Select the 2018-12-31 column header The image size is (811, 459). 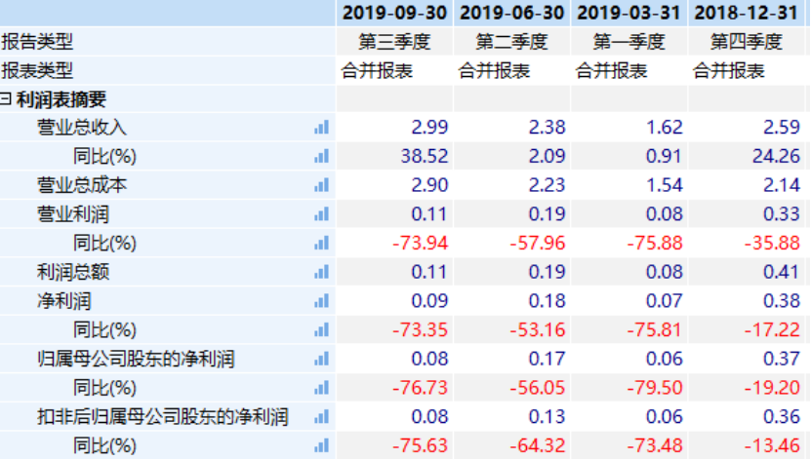[x=747, y=13]
